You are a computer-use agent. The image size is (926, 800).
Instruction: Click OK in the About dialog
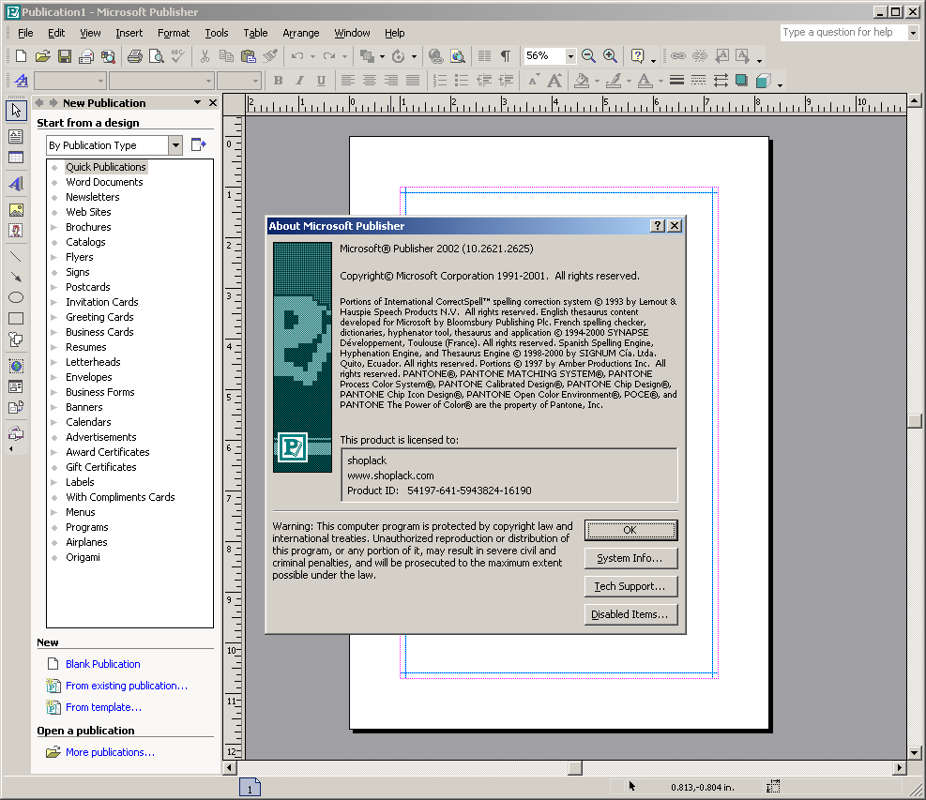630,530
